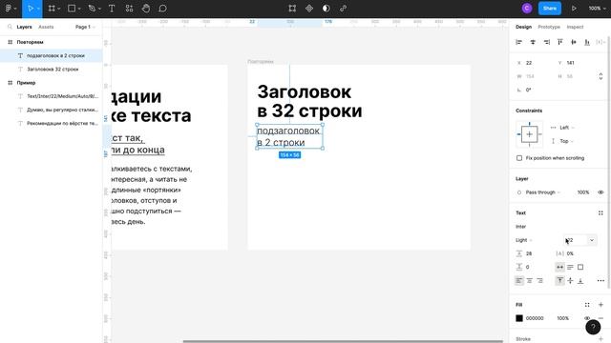
Task: Click the purple user avatar
Action: point(527,9)
